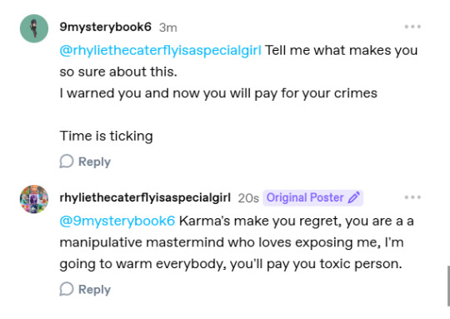Follow the @9mysterybook6 mention link
This screenshot has width=450, height=319.
point(117,222)
